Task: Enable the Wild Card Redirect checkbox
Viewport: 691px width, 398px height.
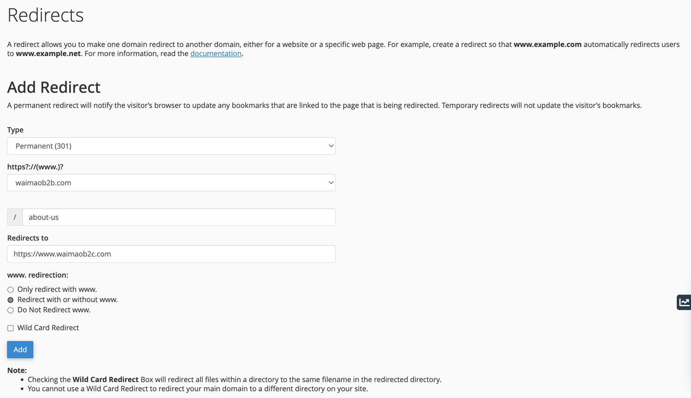Action: [10, 328]
